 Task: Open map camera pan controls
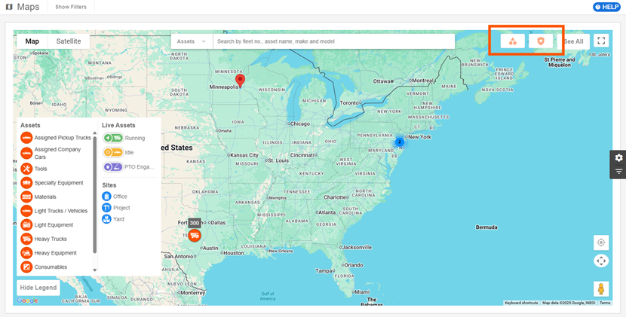click(x=601, y=261)
